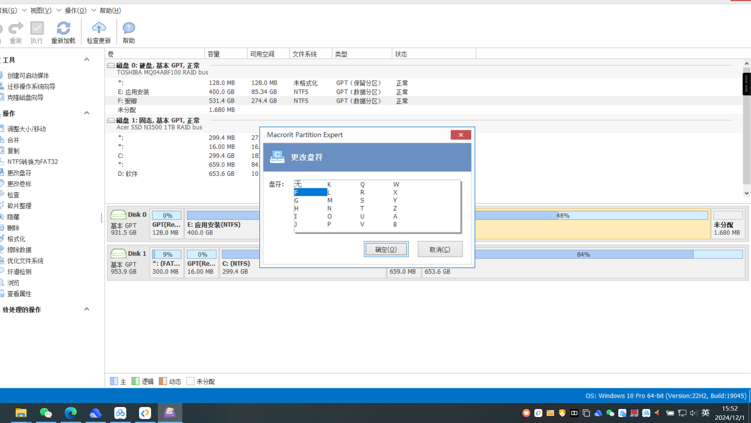Click volume list scrollbar down arrow
This screenshot has height=423, width=751.
click(x=747, y=193)
